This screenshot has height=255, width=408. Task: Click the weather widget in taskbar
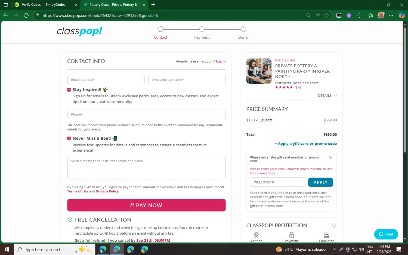point(301,249)
